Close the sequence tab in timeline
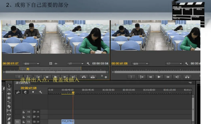 pyautogui.click(x=29, y=83)
